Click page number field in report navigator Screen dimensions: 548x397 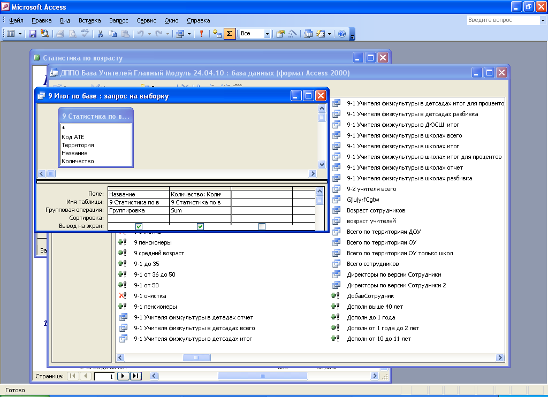pyautogui.click(x=104, y=376)
